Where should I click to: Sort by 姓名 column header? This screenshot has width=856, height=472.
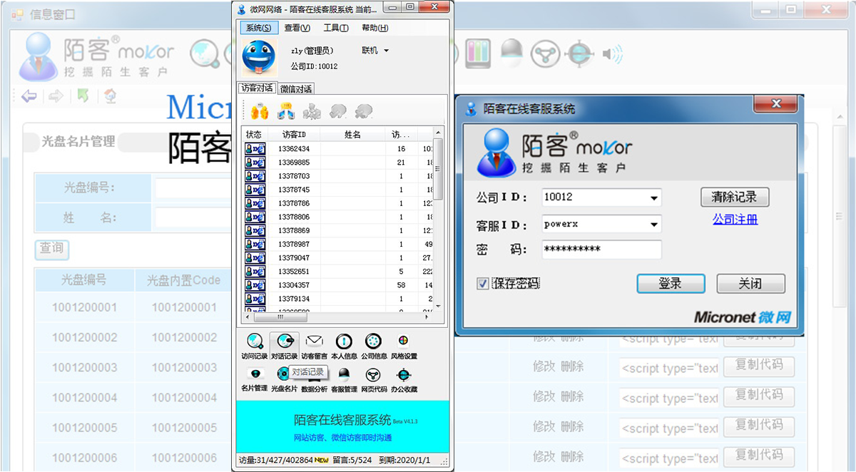pos(353,134)
